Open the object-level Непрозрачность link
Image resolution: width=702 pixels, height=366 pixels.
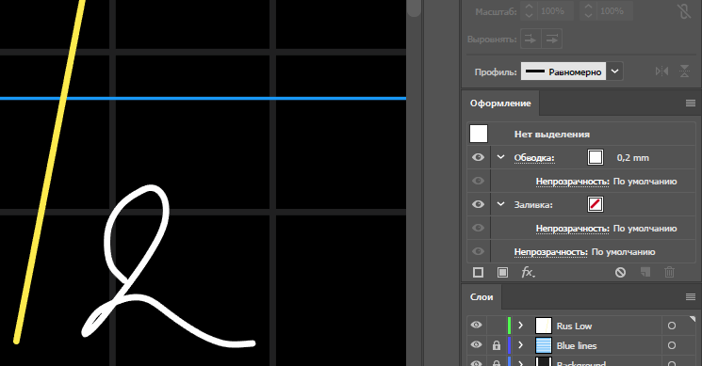coord(550,252)
